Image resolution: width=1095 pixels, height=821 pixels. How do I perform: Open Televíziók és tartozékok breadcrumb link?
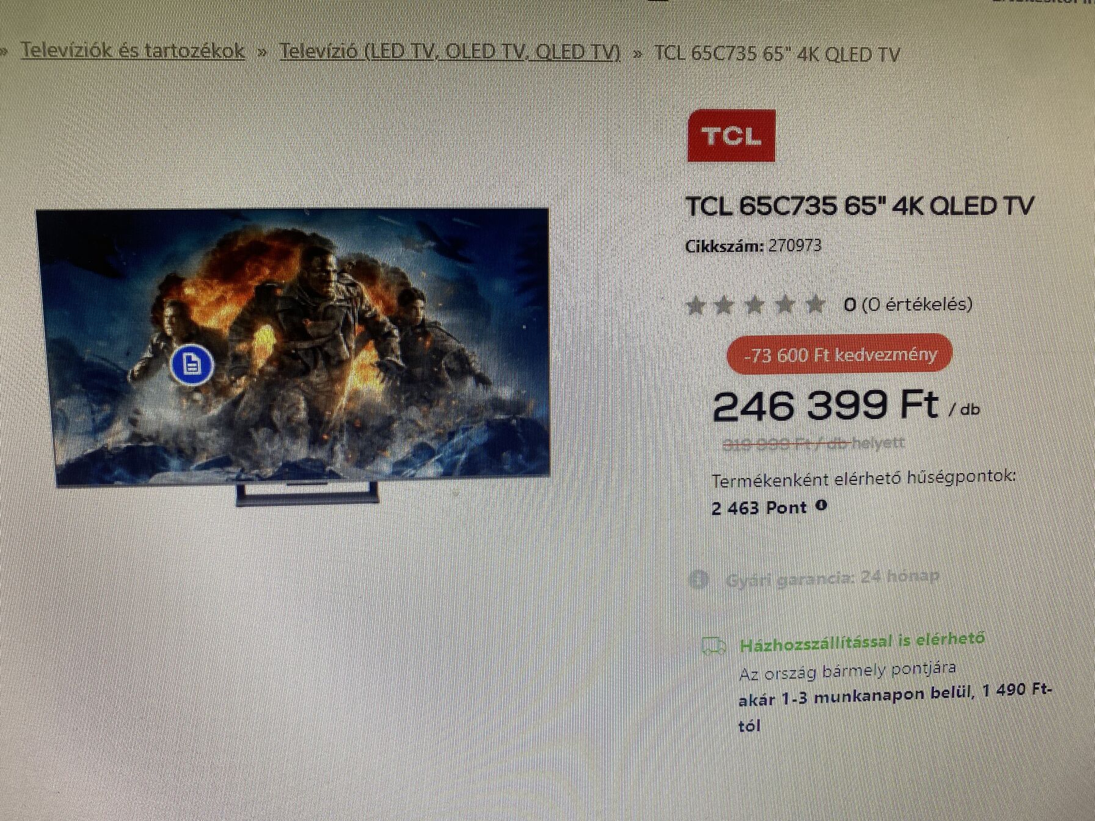coord(133,51)
